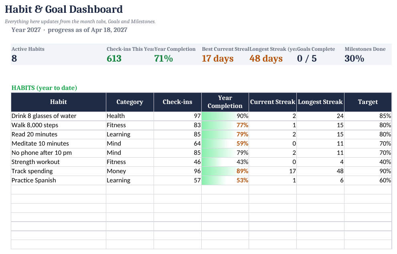The image size is (397, 254).
Task: Click the Health category cell
Action: (130, 116)
